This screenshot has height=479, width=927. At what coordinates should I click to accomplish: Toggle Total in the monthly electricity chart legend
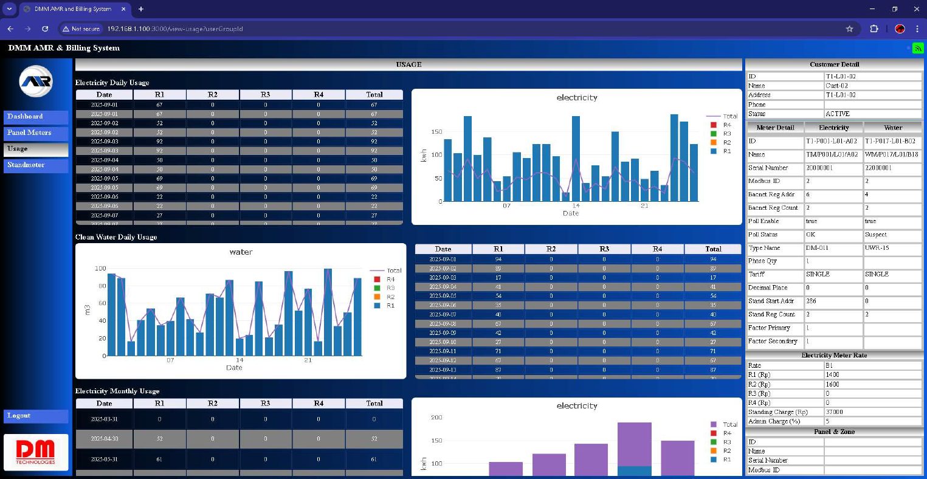(x=724, y=424)
